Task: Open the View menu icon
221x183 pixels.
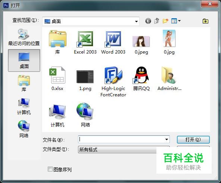Action: pos(174,21)
